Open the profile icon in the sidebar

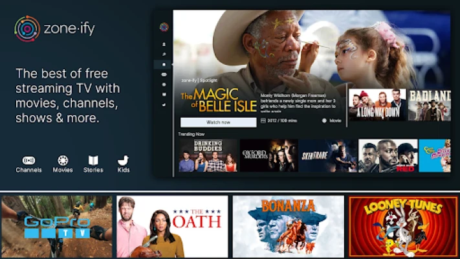[x=164, y=44]
